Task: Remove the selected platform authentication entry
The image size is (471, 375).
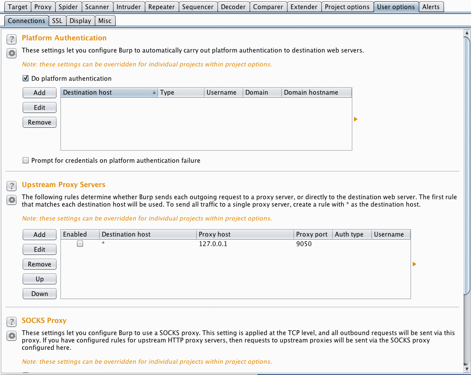Action: pos(39,122)
